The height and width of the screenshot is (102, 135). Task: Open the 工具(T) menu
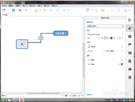39,6
